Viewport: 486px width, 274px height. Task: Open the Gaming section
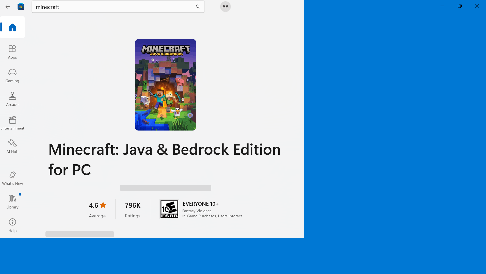[x=12, y=76]
